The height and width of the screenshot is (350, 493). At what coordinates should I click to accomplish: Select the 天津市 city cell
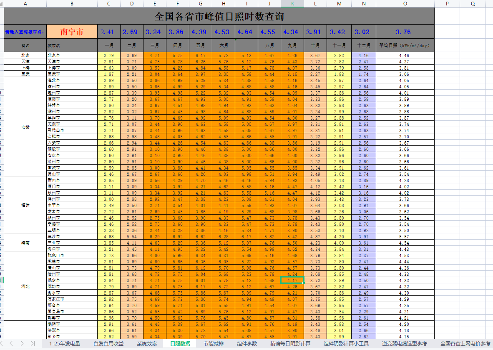(x=72, y=62)
